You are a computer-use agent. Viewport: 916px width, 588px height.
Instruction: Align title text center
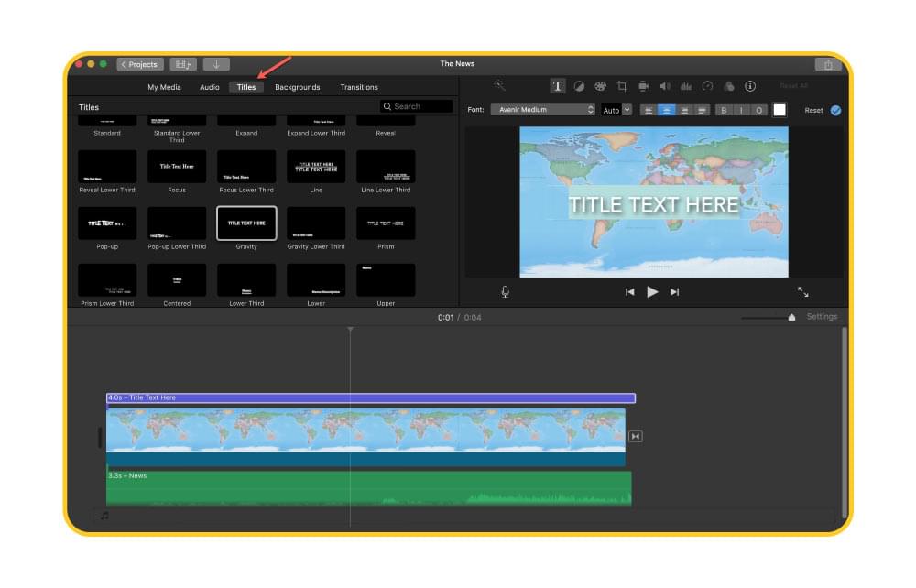tap(667, 110)
